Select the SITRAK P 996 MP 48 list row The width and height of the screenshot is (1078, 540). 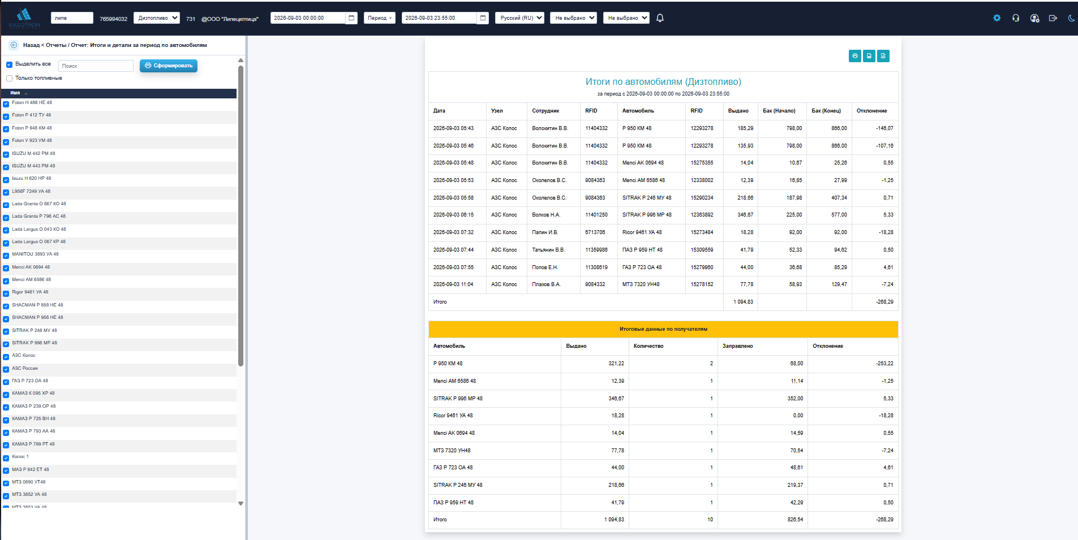coord(118,343)
